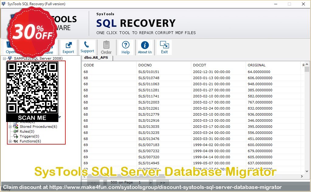Select cell SLS/014945

149,163
